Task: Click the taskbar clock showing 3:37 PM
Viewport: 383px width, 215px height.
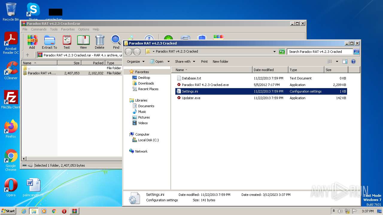Action: 367,211
